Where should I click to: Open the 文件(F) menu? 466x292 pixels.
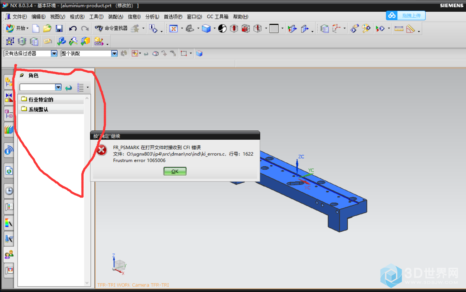[x=20, y=17]
